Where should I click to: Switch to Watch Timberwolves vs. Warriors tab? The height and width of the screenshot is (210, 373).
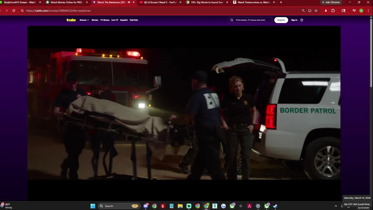254,2
